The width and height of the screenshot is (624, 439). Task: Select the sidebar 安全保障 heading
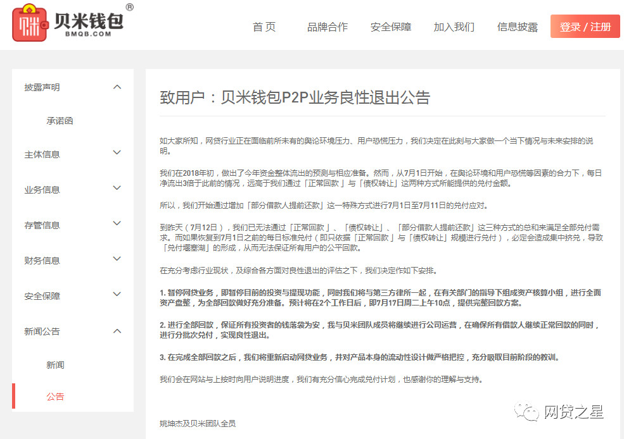pyautogui.click(x=42, y=296)
